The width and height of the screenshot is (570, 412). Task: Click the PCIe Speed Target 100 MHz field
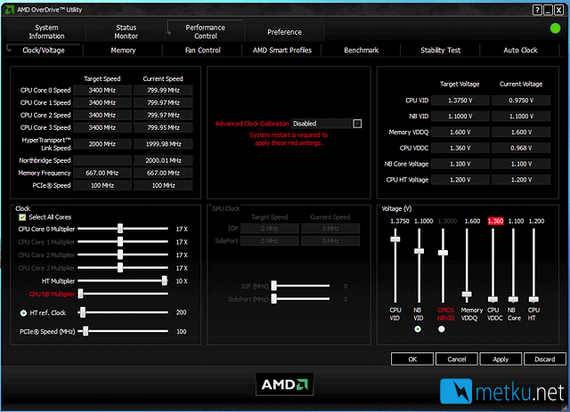pos(102,185)
